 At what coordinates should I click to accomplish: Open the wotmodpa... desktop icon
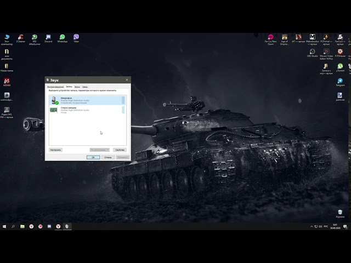pyautogui.click(x=7, y=96)
